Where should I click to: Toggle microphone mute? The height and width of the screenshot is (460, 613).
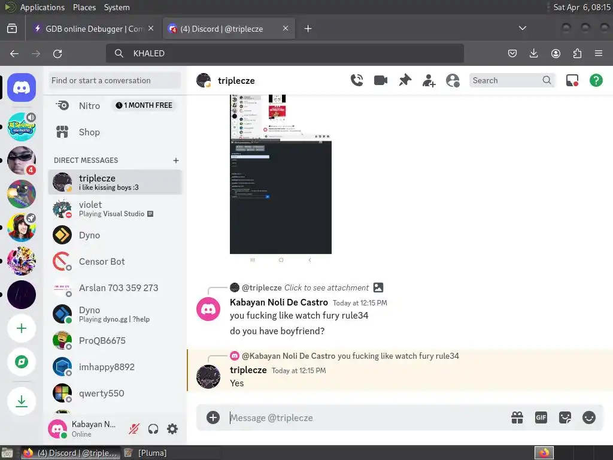point(134,429)
